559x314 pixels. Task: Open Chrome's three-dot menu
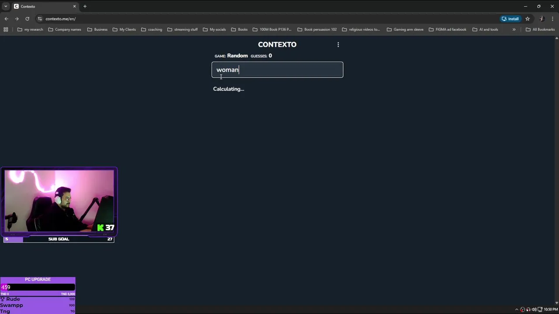pos(552,19)
